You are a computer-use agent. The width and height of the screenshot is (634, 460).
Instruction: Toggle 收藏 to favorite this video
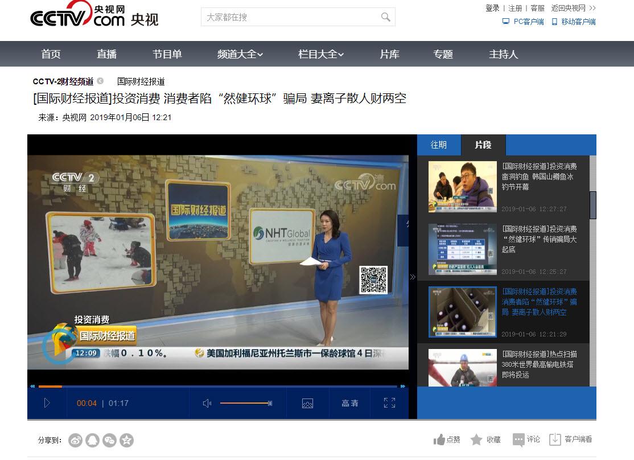click(x=485, y=440)
